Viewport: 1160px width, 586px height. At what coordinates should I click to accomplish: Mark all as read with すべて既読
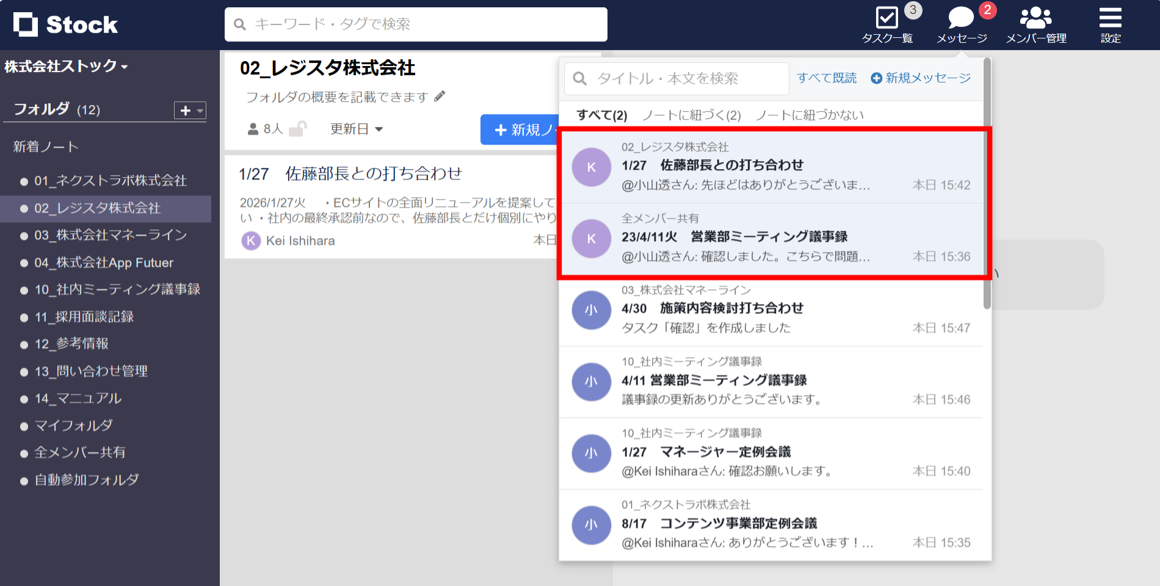point(827,78)
